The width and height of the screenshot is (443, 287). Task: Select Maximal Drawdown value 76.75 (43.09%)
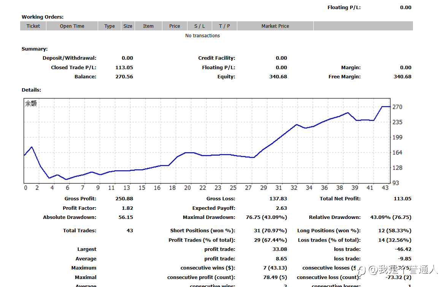pos(267,217)
